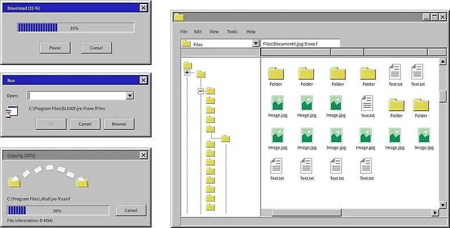
Task: Click the Download progress bar at 35%
Action: (x=75, y=27)
